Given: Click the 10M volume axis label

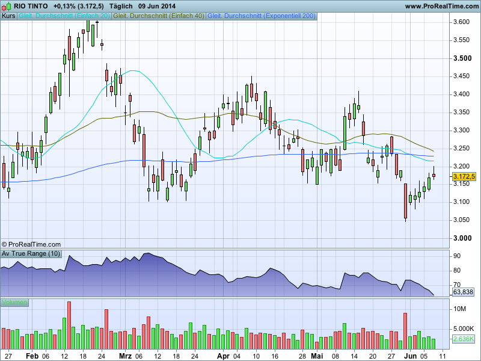Looking at the screenshot, I should click(x=459, y=309).
